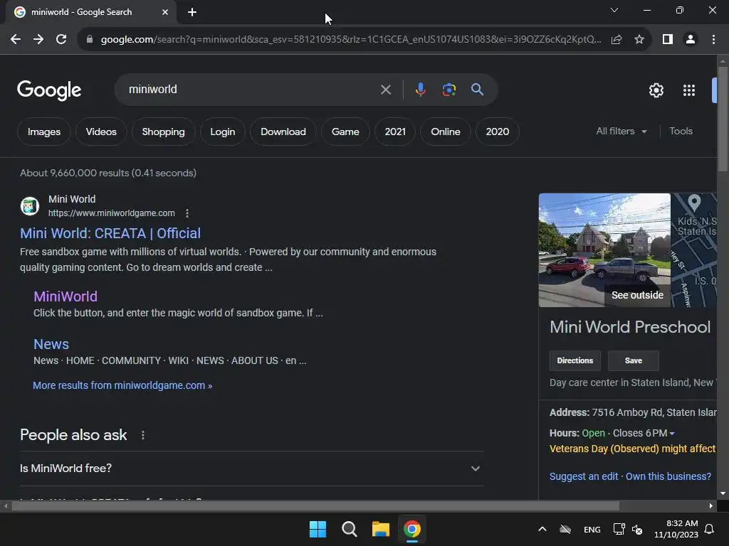Open Mini World site favicon
This screenshot has width=729, height=546.
[30, 205]
